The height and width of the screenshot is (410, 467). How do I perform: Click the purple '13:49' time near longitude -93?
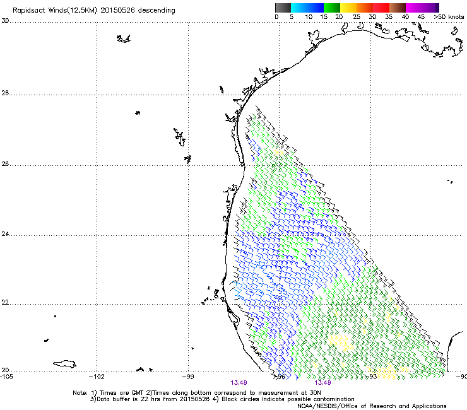(322, 383)
